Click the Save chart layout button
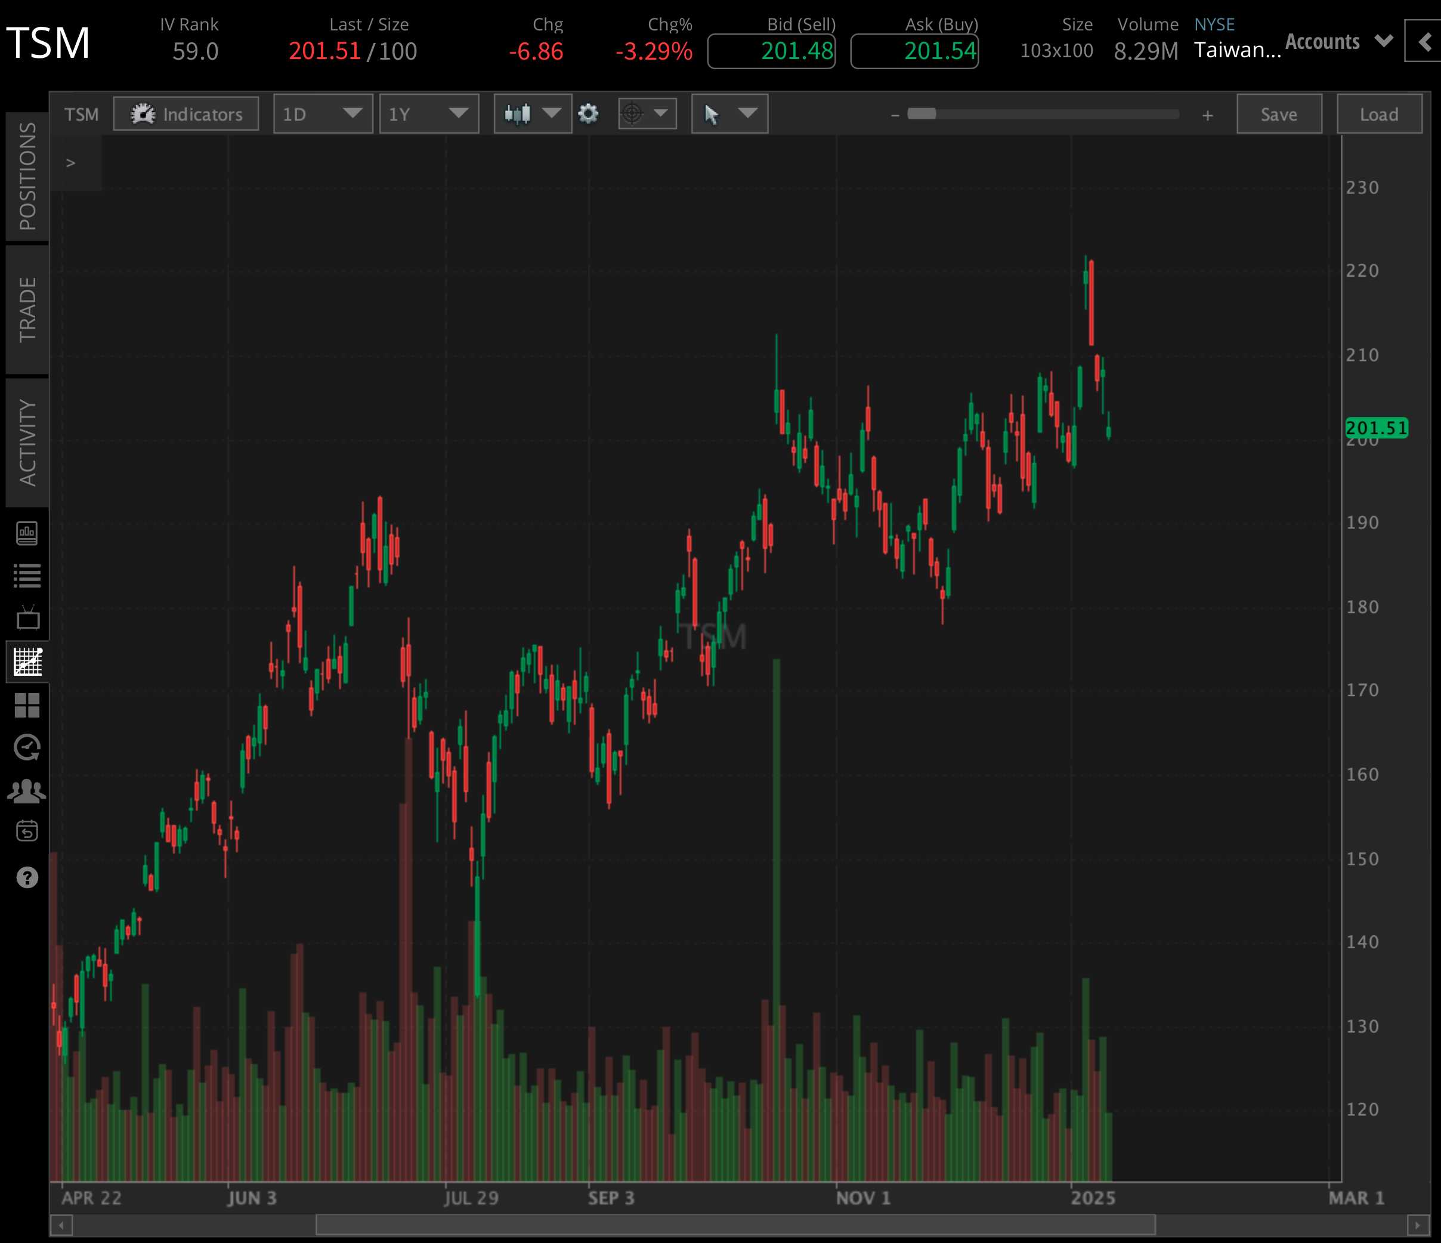This screenshot has width=1441, height=1243. point(1279,114)
